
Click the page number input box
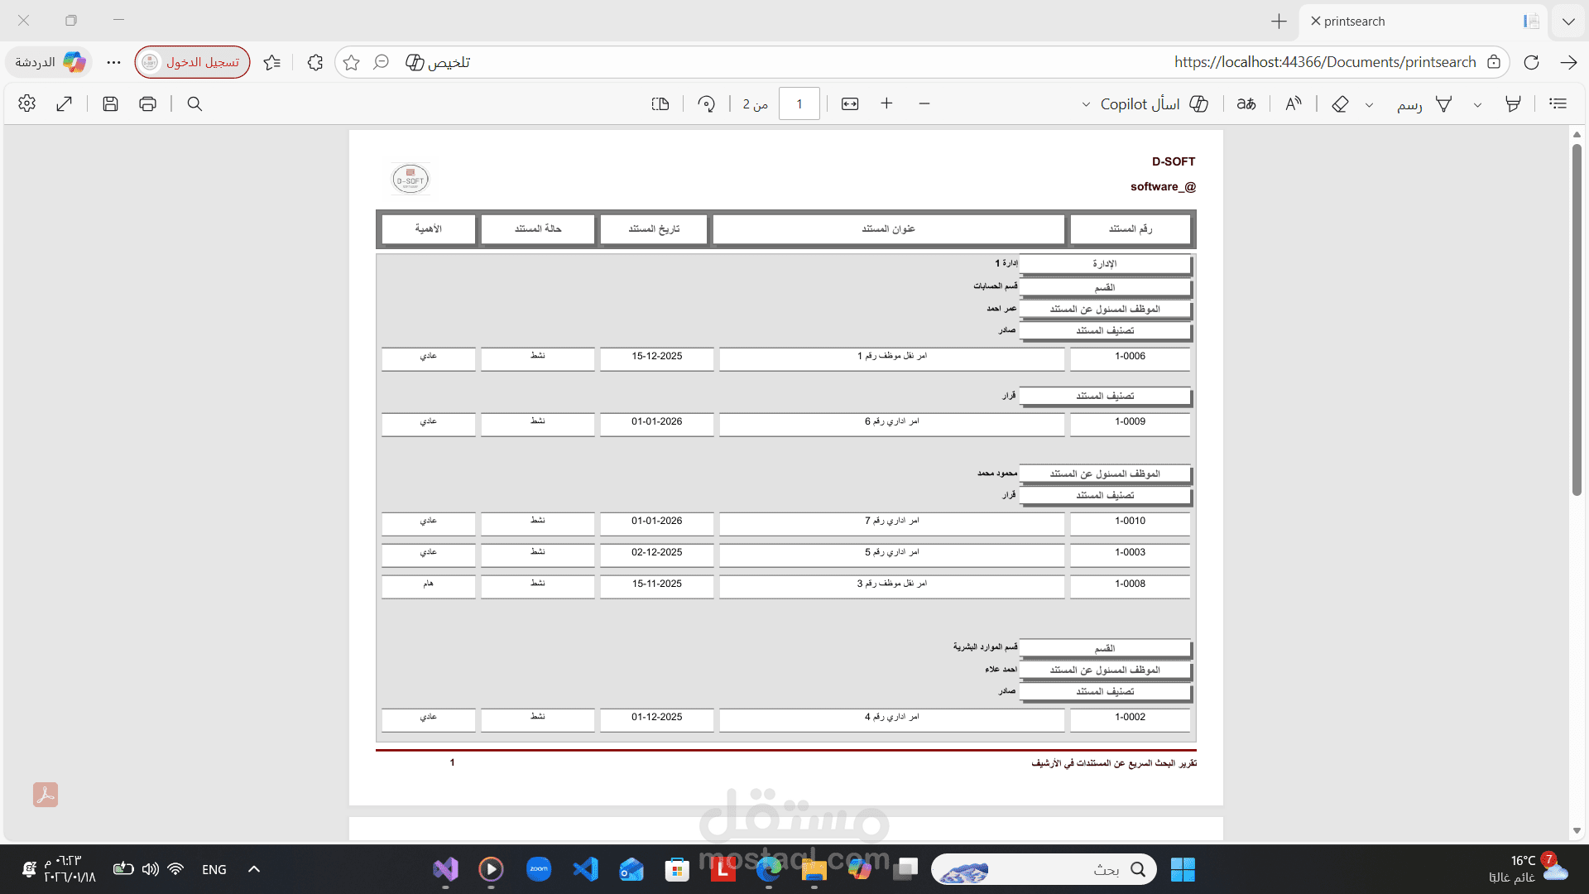pyautogui.click(x=799, y=103)
